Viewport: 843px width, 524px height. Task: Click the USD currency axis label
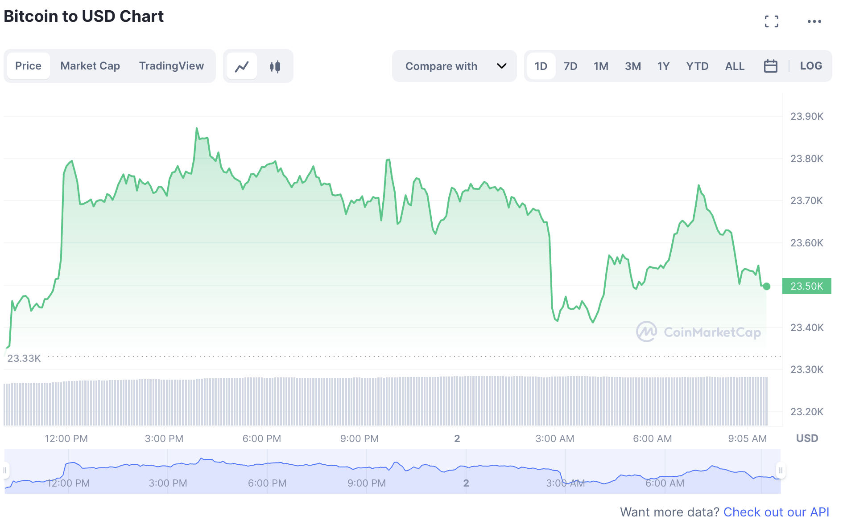[807, 438]
